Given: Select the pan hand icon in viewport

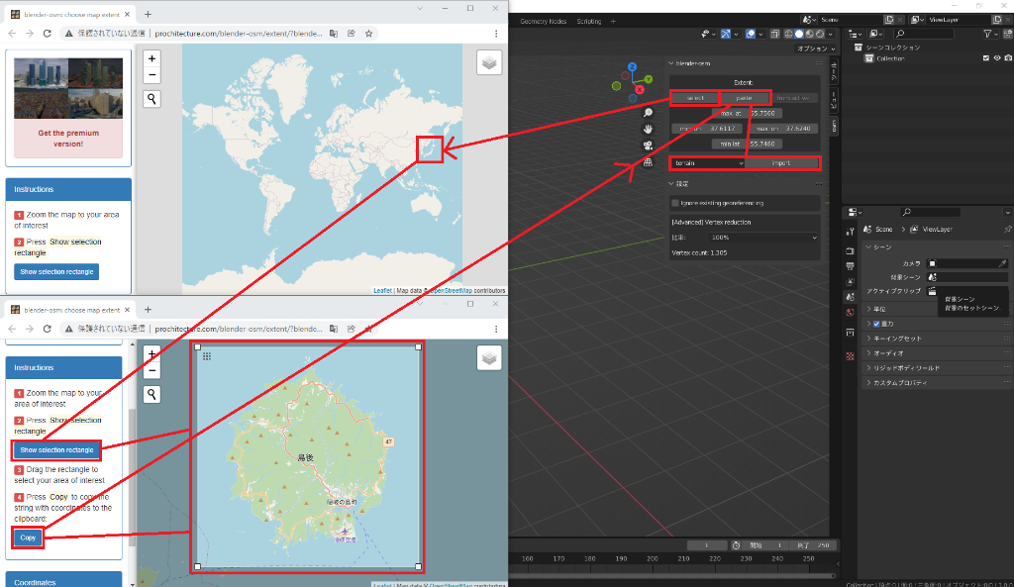Looking at the screenshot, I should coord(648,129).
